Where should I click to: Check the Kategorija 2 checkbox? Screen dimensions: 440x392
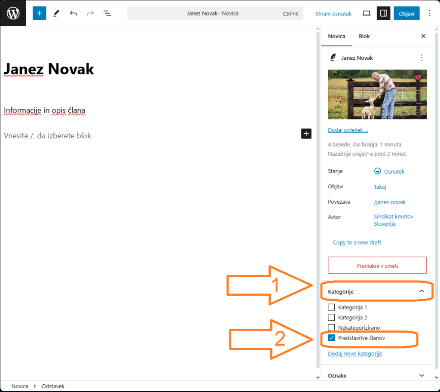pyautogui.click(x=331, y=318)
